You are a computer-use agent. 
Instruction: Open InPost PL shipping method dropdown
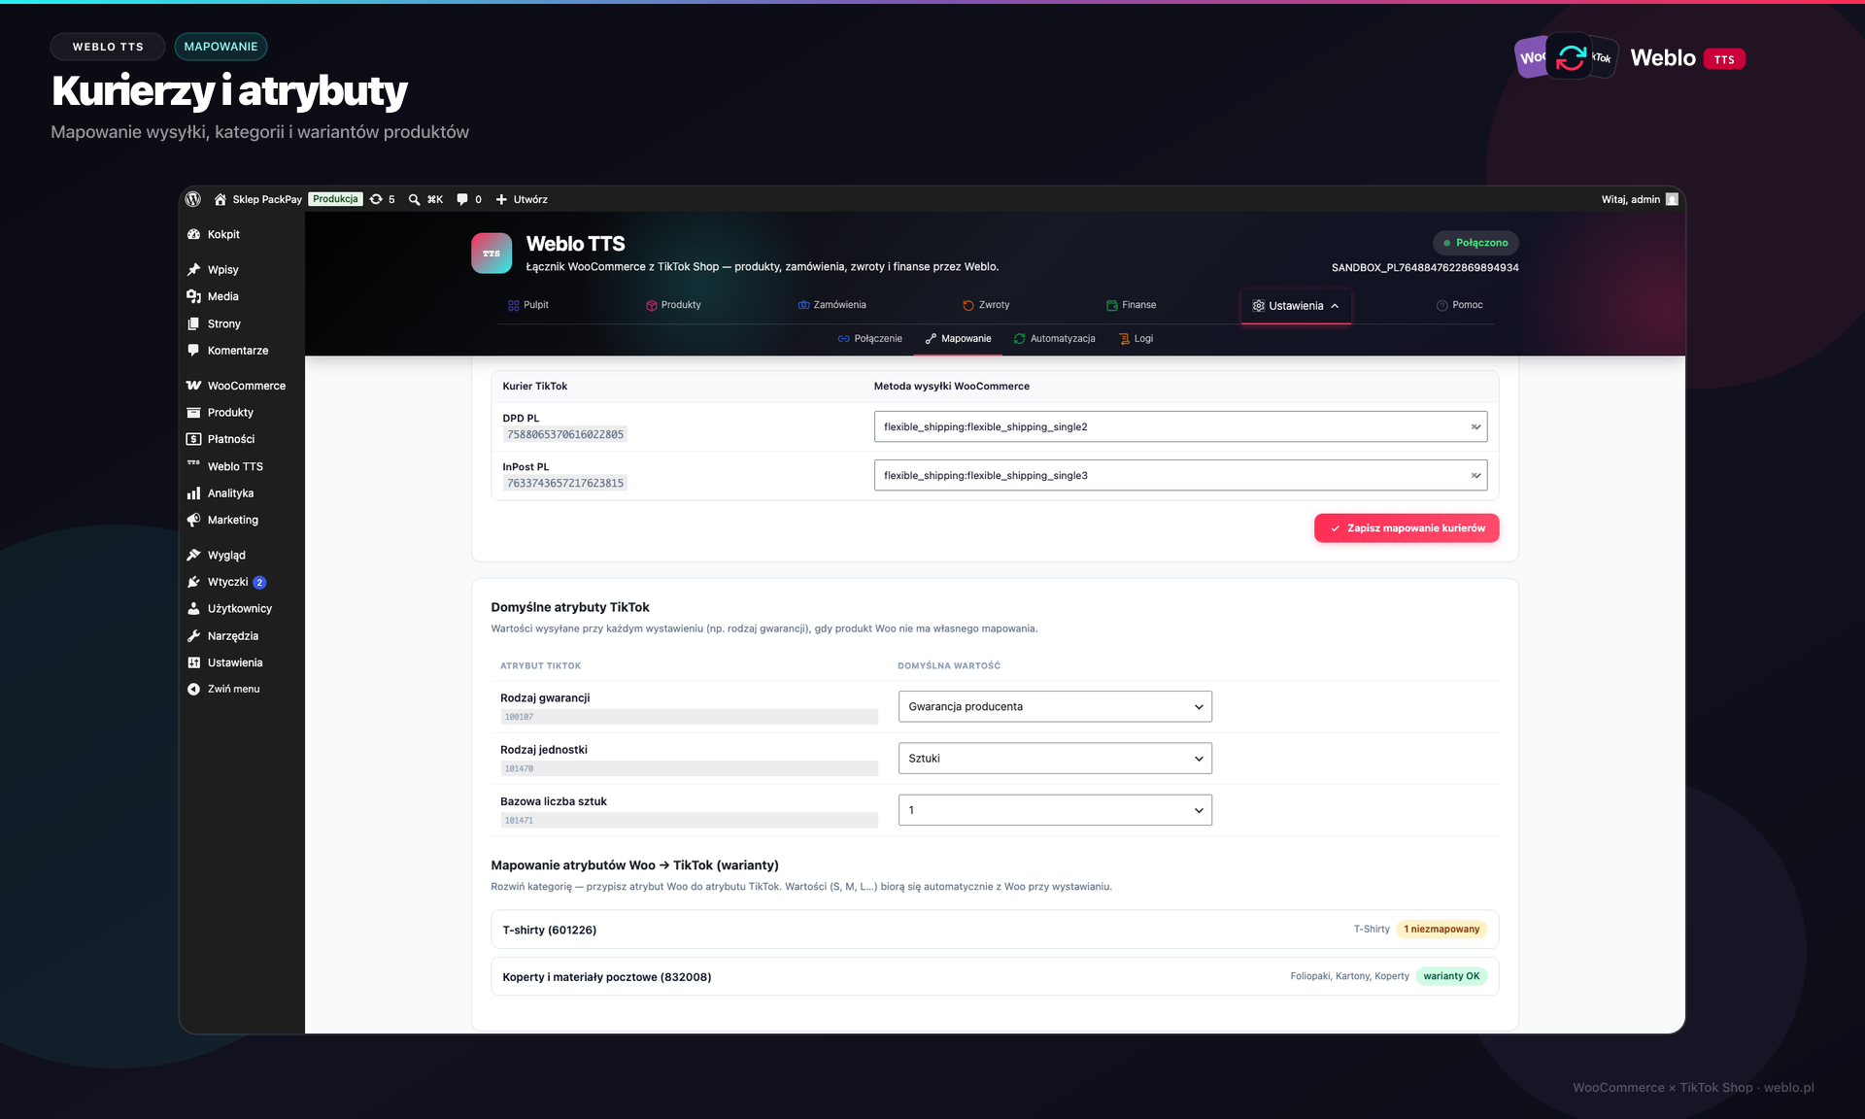point(1180,475)
